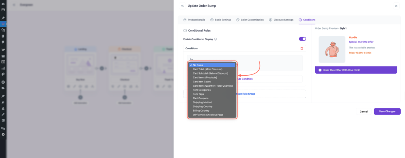Screen dimensions: 405x158
Task: Click Add Condition link
Action: pyautogui.click(x=244, y=79)
